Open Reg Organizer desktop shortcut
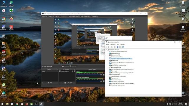Screen dimensions: 189x106 pos(4,45)
